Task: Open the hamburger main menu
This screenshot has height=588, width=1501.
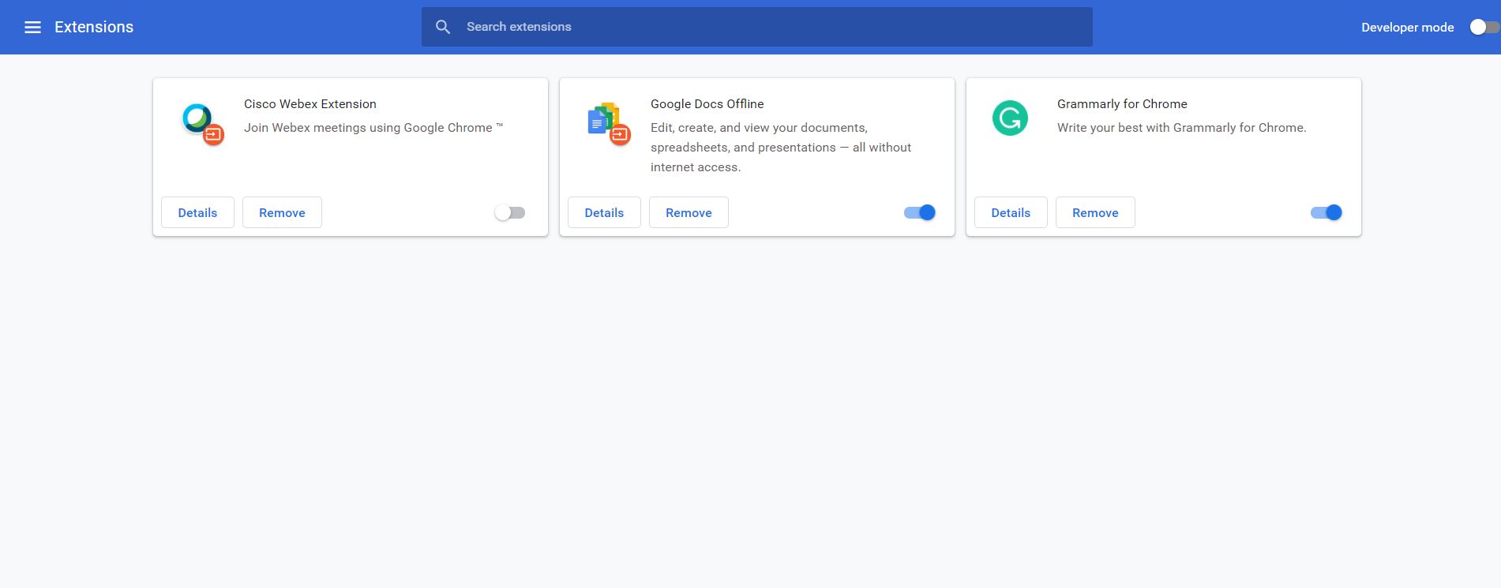Action: click(32, 28)
